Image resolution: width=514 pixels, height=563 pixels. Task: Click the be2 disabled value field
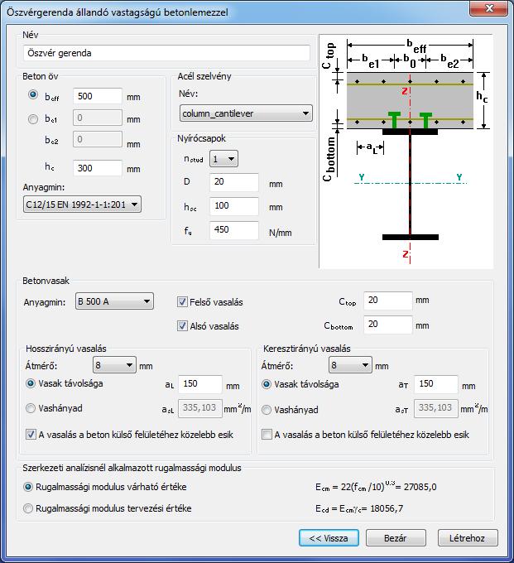click(x=98, y=139)
